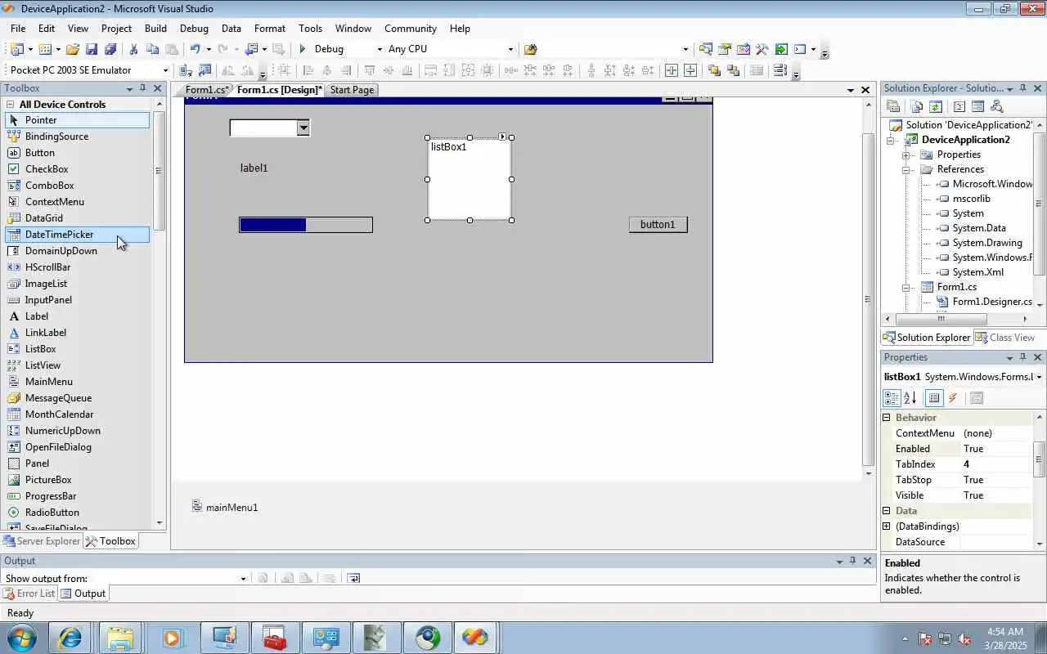
Task: Open the Format menu
Action: [x=270, y=28]
